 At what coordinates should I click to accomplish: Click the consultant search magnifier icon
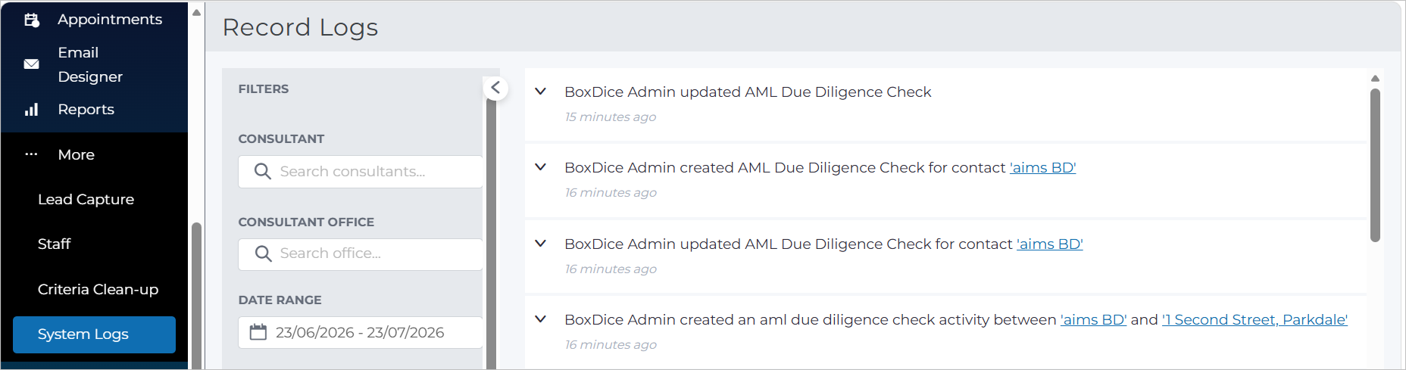pyautogui.click(x=262, y=172)
